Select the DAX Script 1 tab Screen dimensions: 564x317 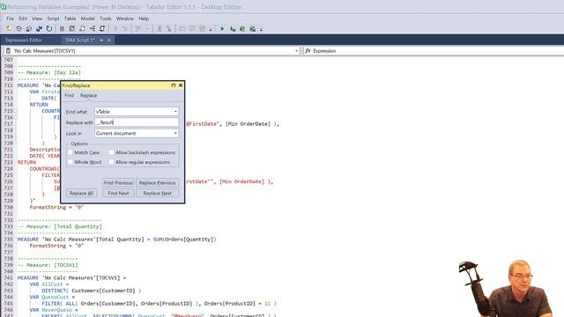click(80, 40)
